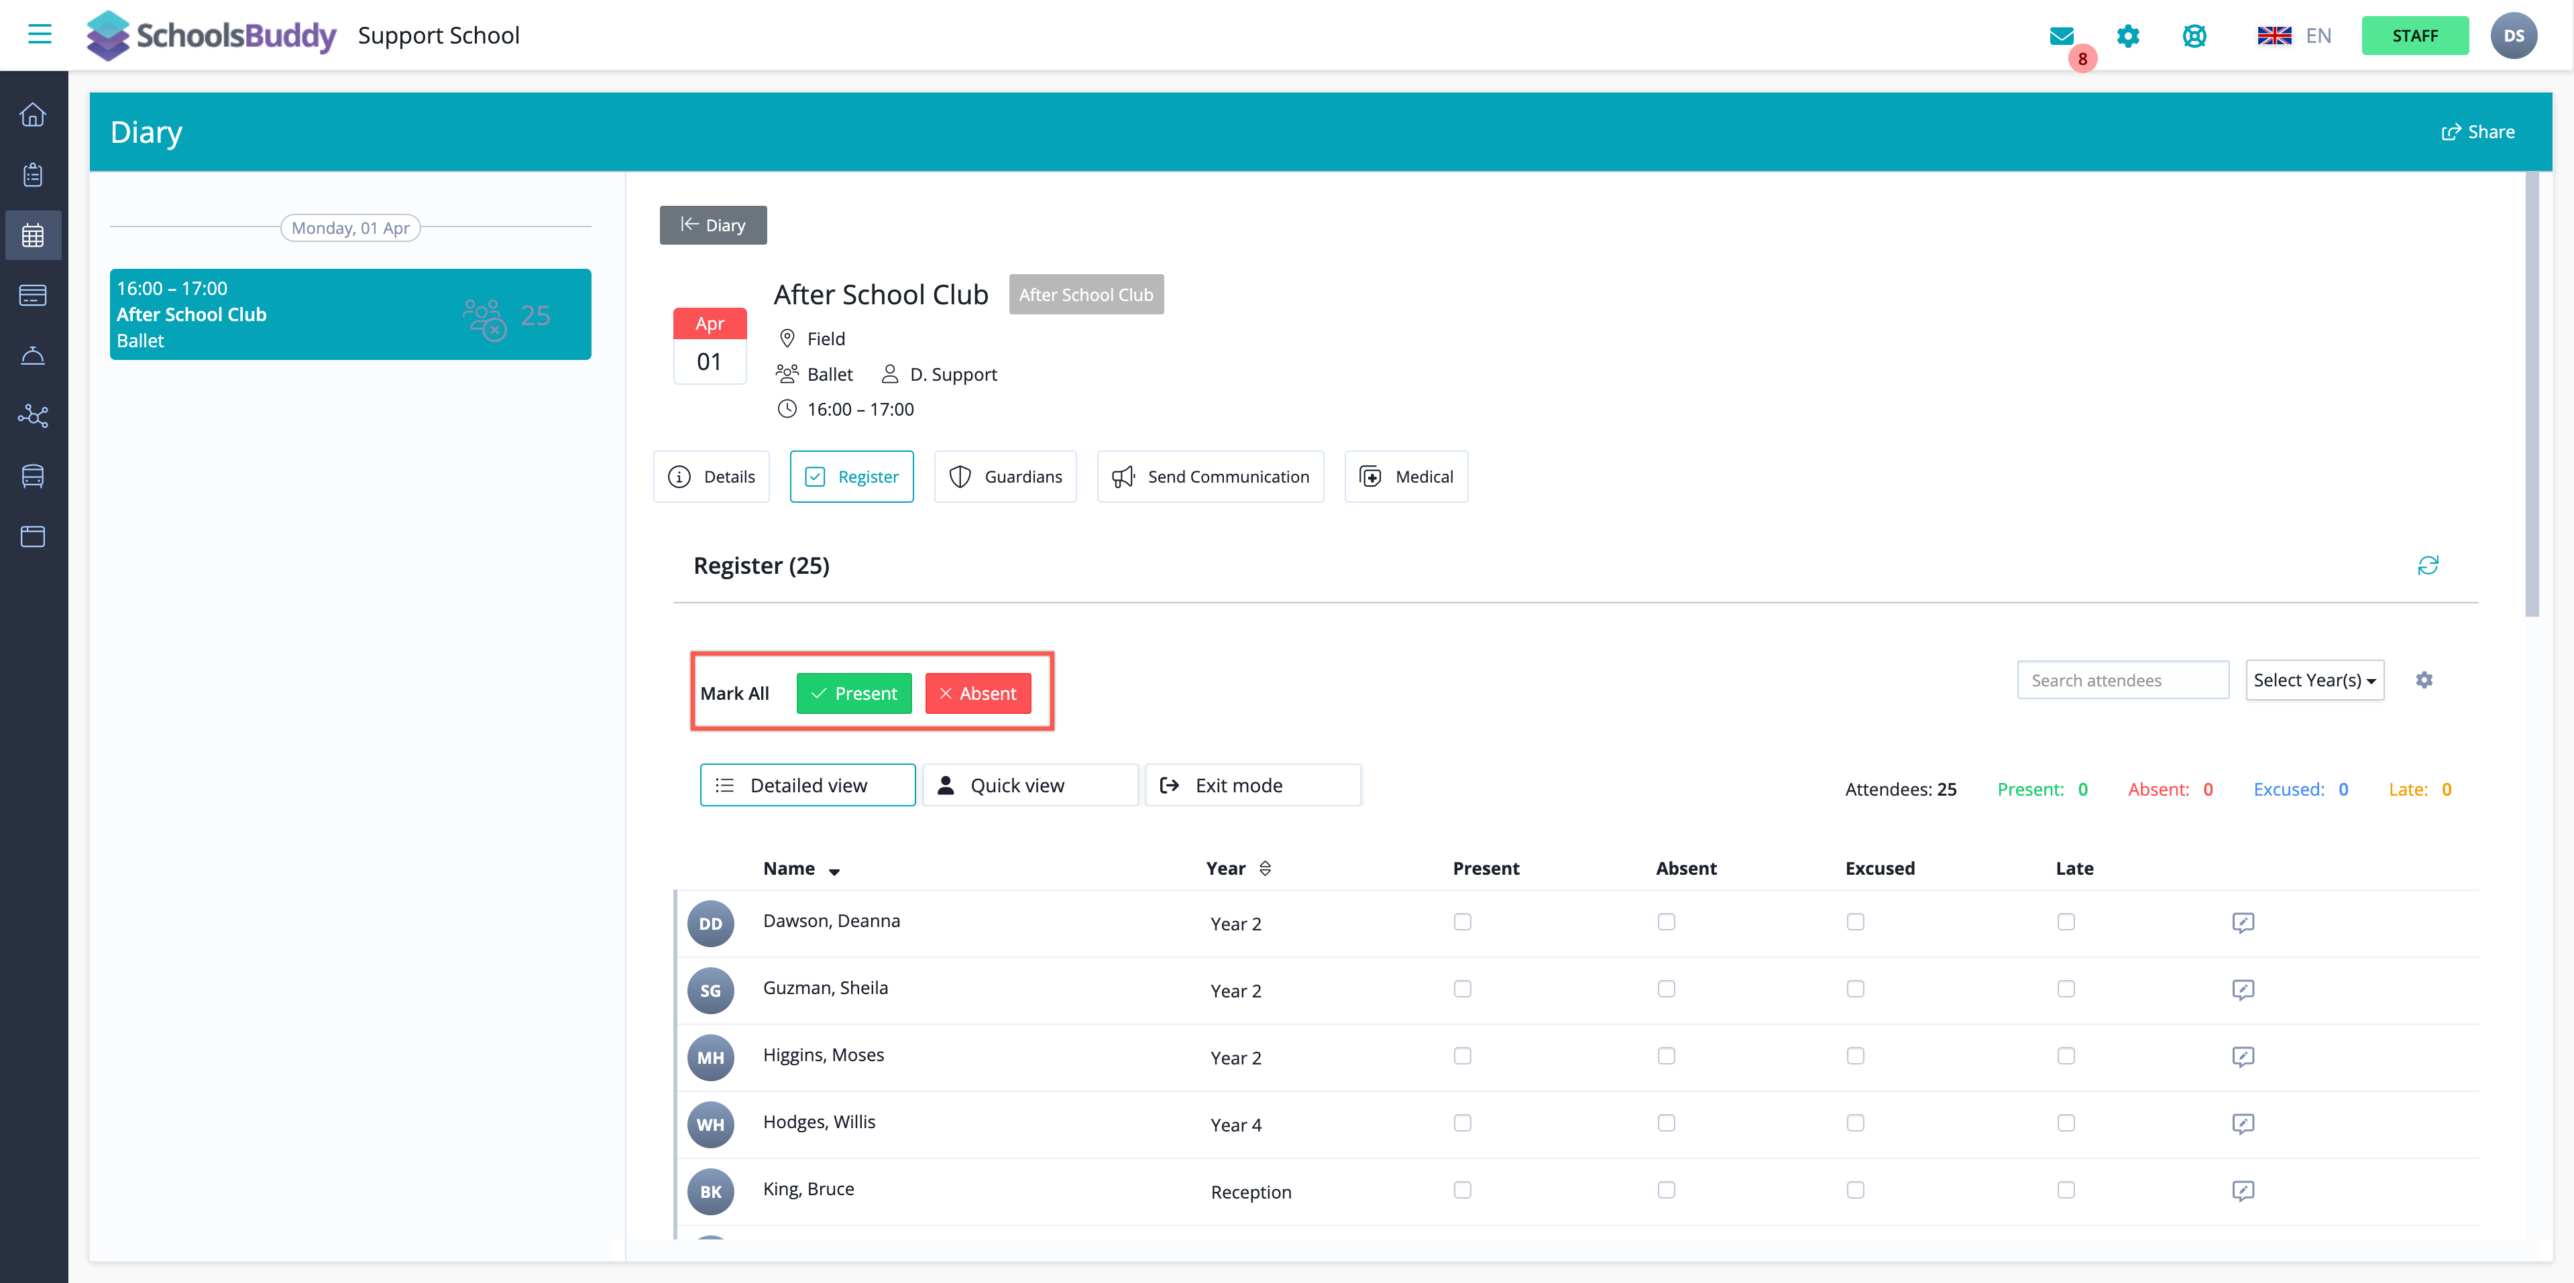
Task: Refresh the register list
Action: point(2428,565)
